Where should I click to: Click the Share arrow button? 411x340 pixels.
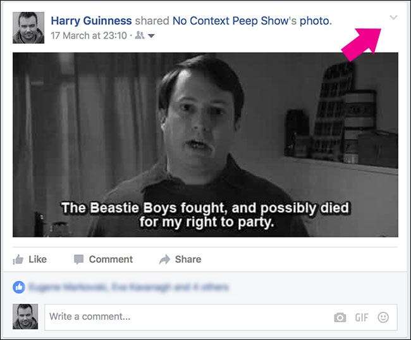[180, 259]
